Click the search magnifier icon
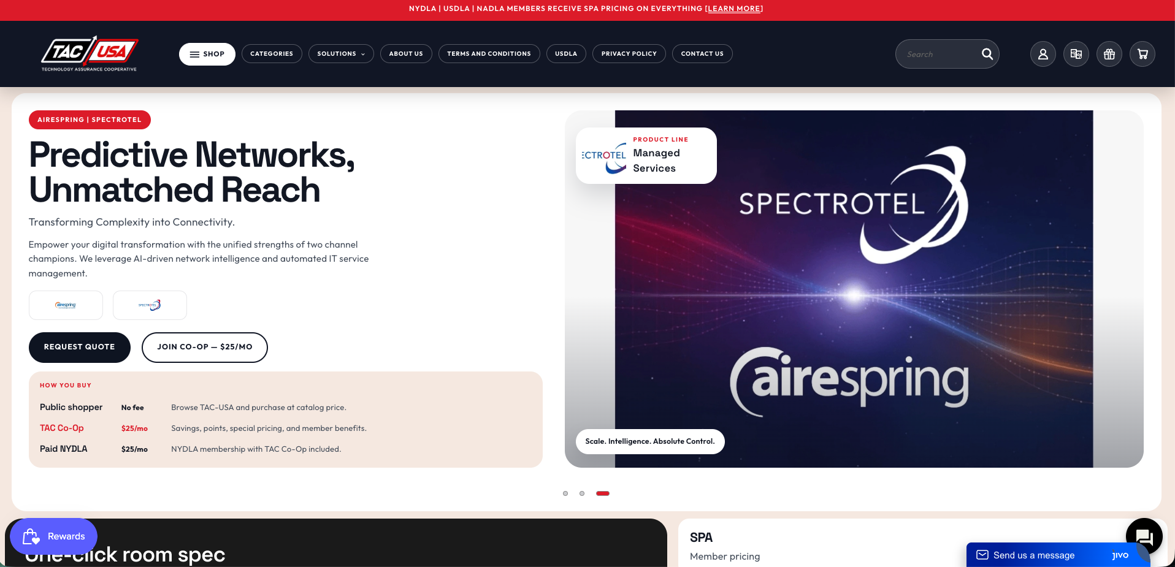This screenshot has height=567, width=1175. [x=987, y=54]
